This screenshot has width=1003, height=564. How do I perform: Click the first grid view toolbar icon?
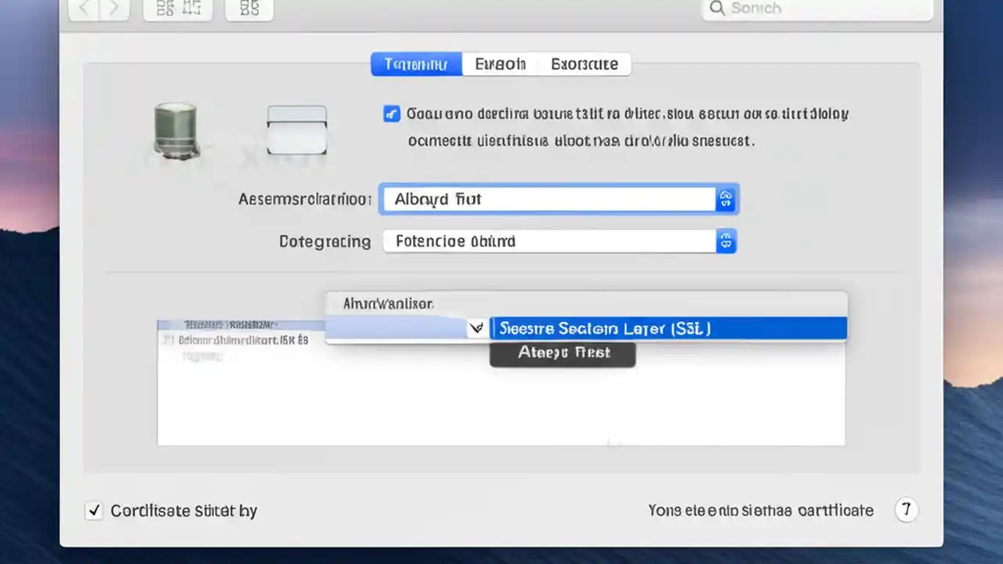pos(177,8)
